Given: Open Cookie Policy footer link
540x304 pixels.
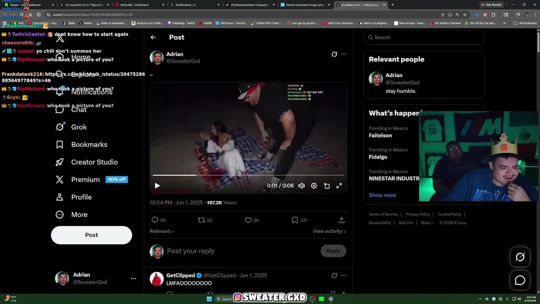Looking at the screenshot, I should click(449, 214).
